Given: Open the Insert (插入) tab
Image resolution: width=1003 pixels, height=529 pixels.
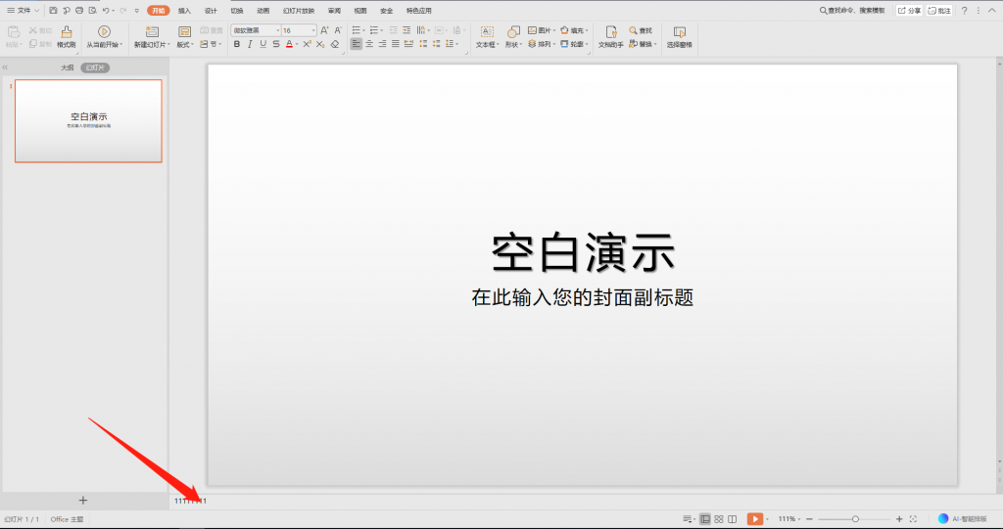Looking at the screenshot, I should point(184,10).
